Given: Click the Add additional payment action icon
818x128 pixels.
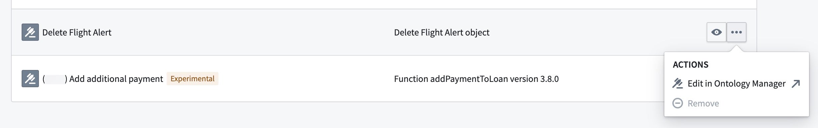Looking at the screenshot, I should tap(30, 79).
